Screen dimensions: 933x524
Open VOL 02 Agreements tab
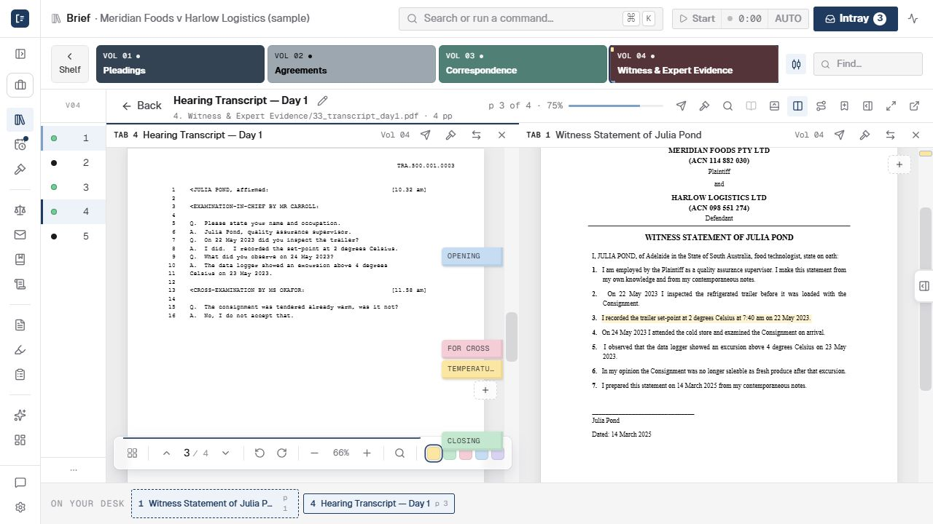351,64
